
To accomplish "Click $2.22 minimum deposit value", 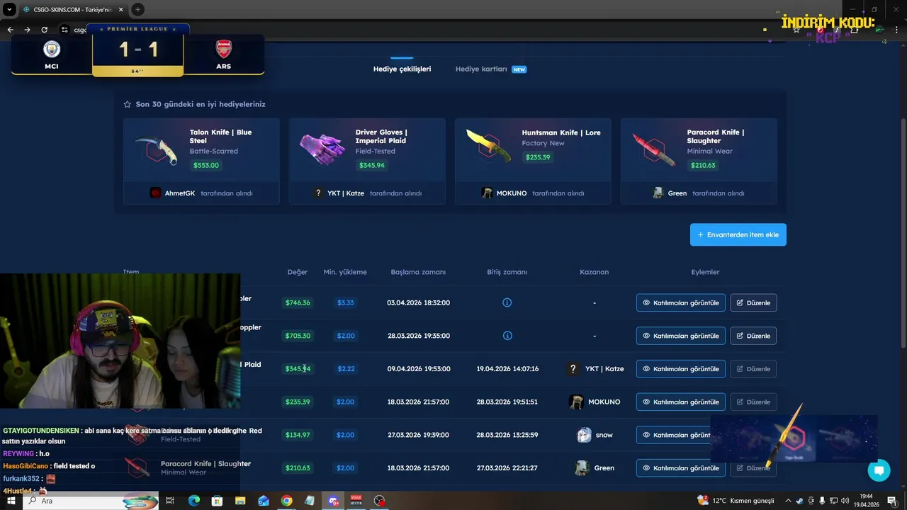I will [346, 369].
